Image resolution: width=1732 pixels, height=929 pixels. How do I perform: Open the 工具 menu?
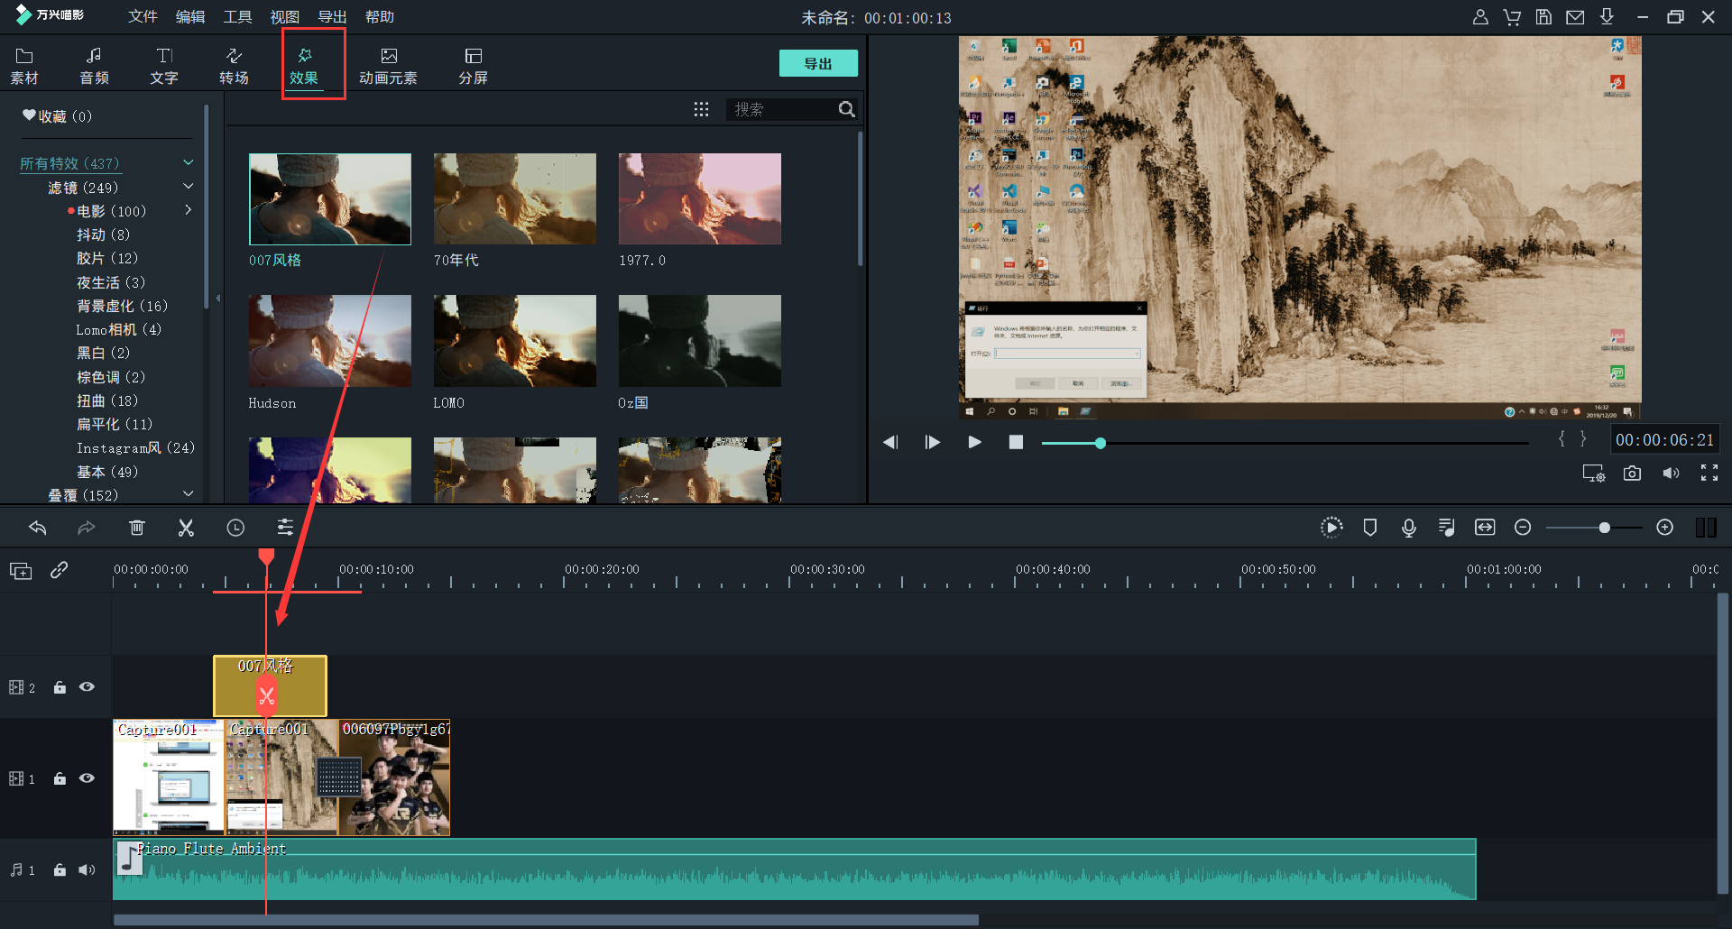[237, 17]
